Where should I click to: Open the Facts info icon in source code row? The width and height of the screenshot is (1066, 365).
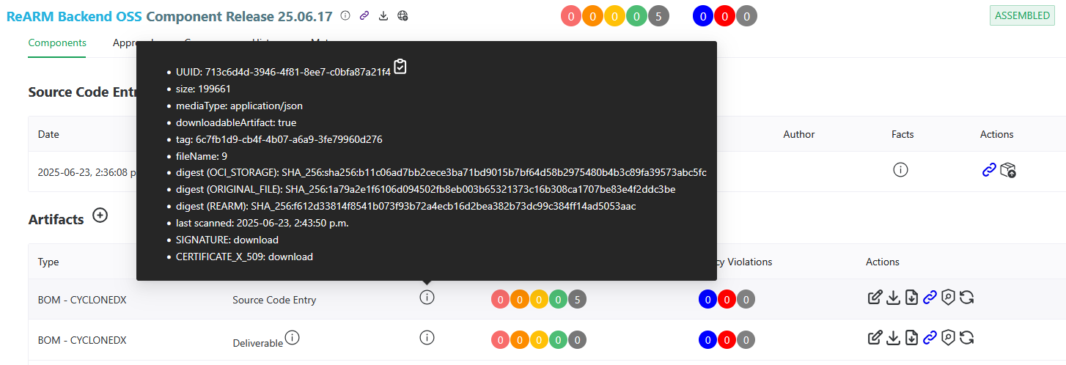click(900, 169)
